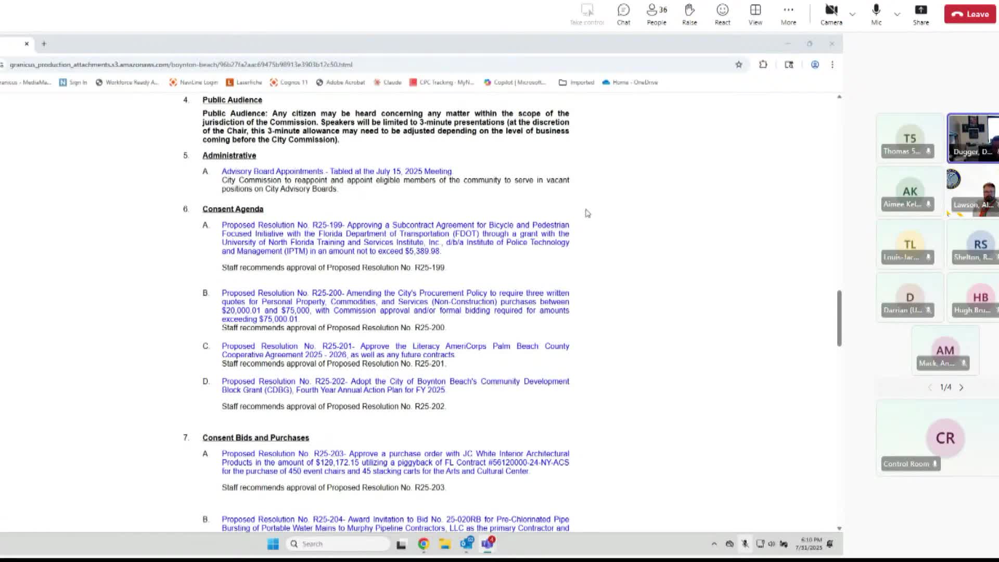The image size is (999, 562).
Task: Open the Laserfiche bookmark
Action: coord(244,82)
